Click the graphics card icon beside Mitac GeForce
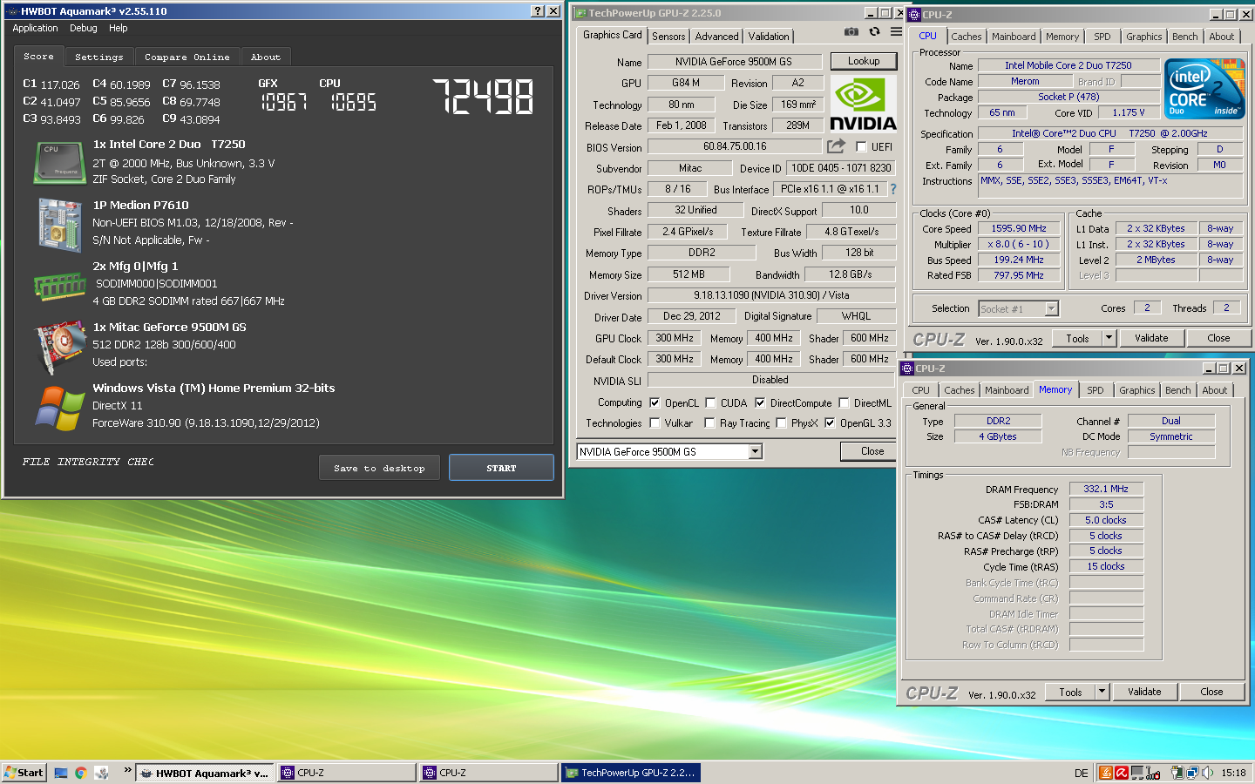 pyautogui.click(x=58, y=347)
